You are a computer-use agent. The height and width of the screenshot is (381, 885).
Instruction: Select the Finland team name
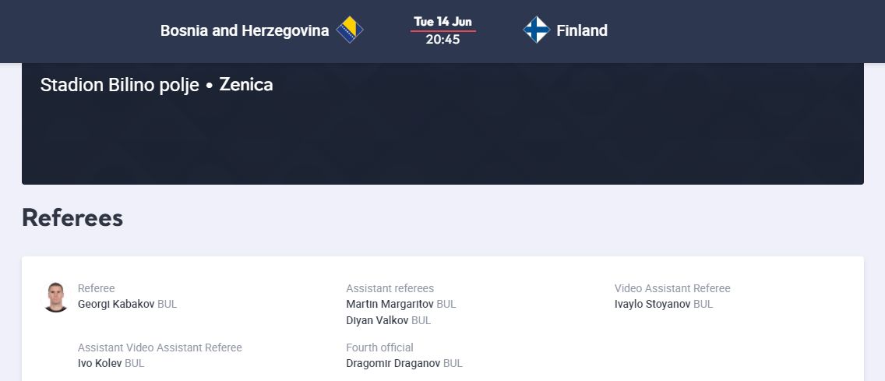[581, 30]
